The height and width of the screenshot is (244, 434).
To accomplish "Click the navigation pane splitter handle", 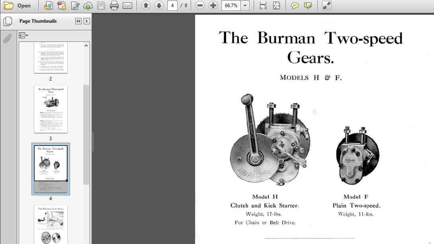I will click(93, 142).
